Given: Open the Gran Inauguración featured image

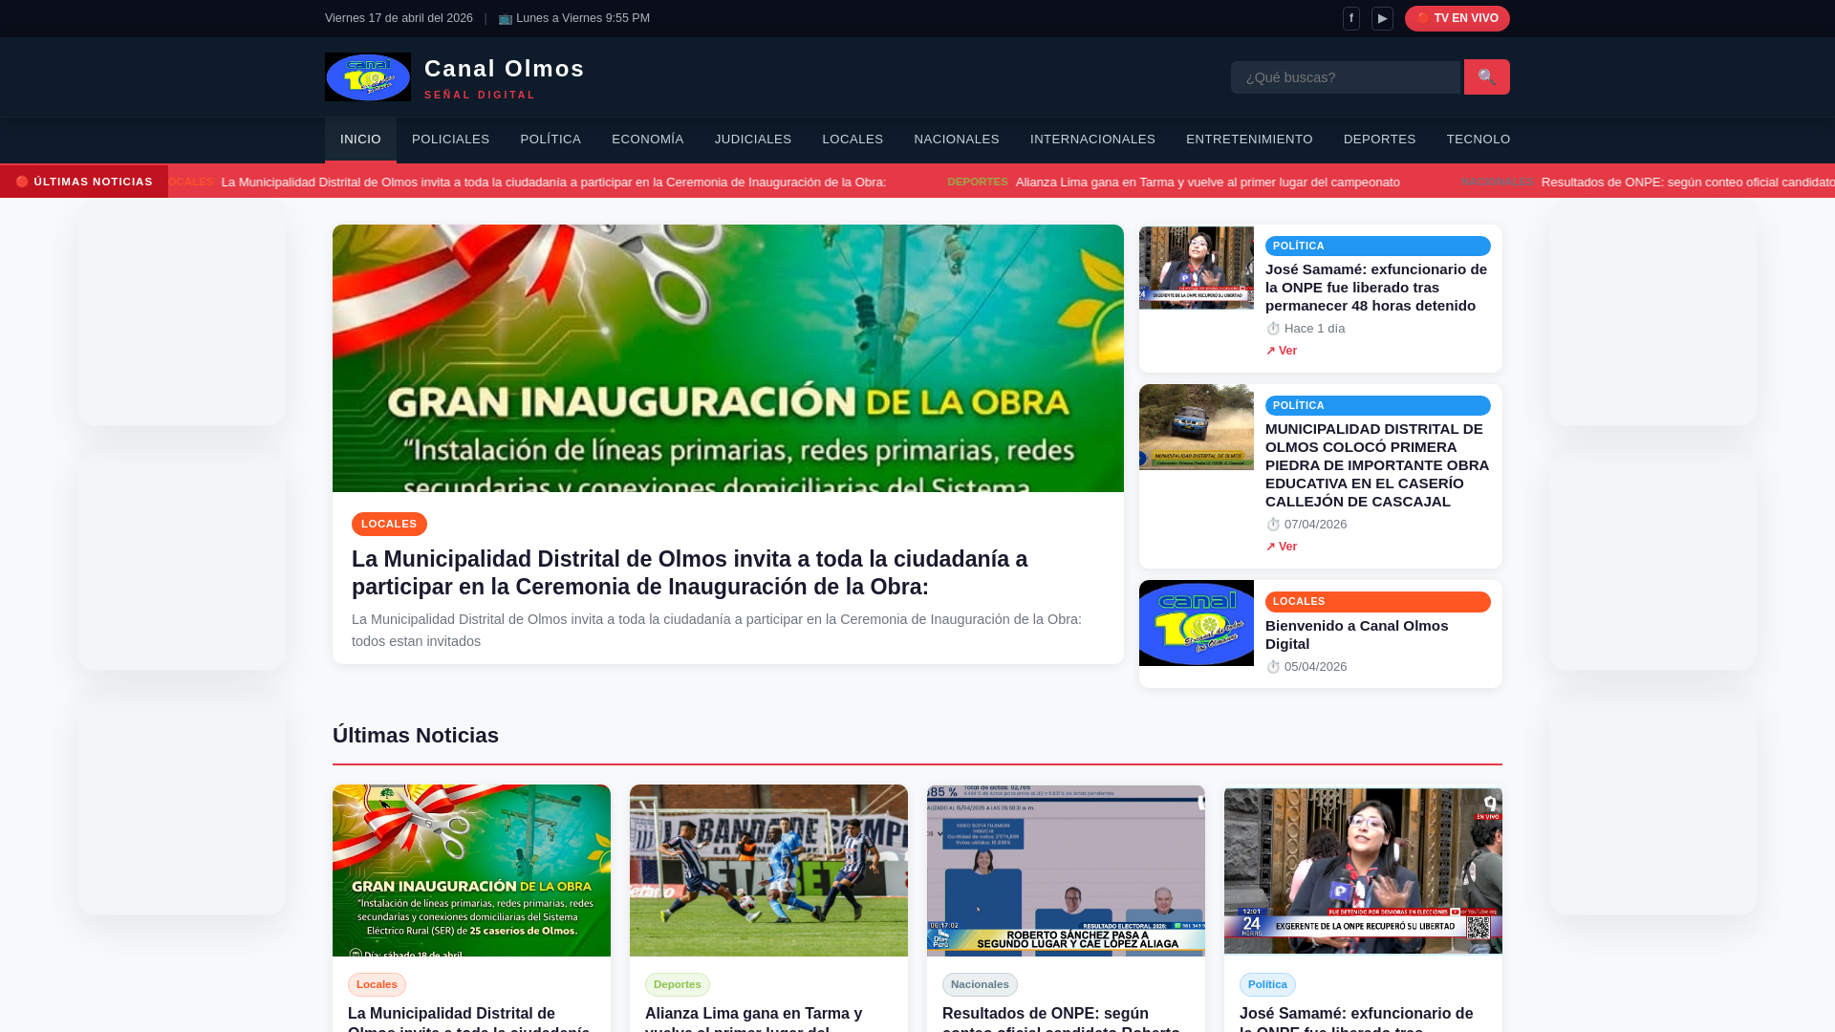Looking at the screenshot, I should 727,358.
